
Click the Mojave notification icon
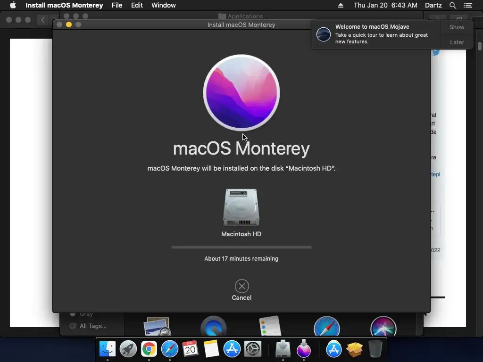[324, 34]
